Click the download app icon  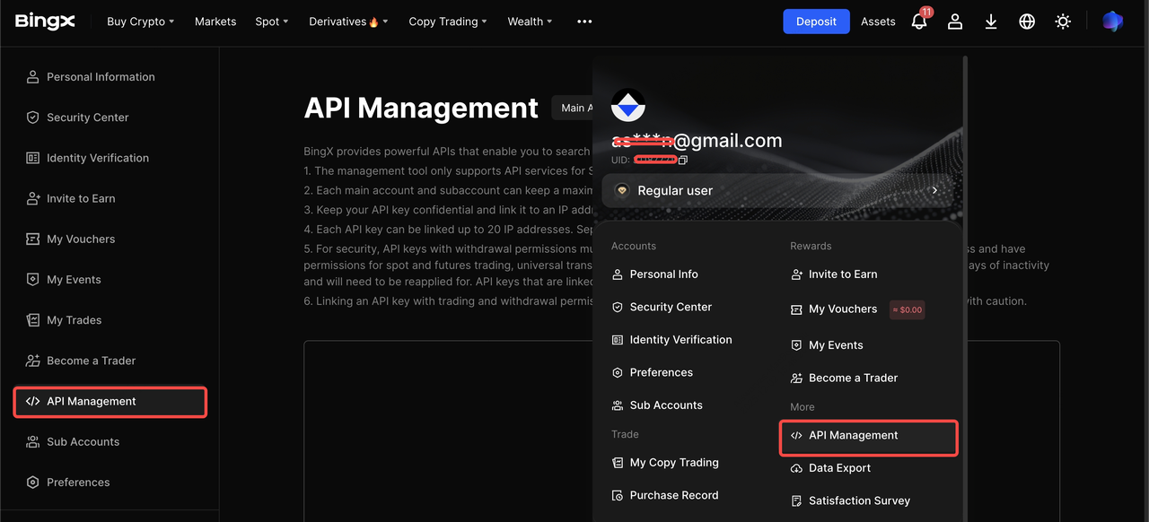click(x=991, y=22)
